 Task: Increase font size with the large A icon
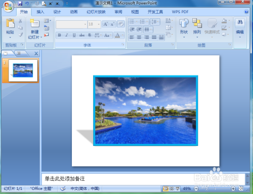105,24
